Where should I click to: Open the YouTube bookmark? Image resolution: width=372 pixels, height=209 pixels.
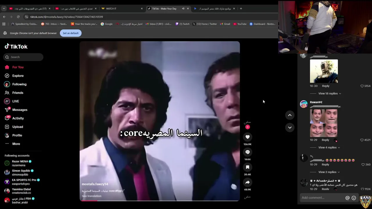(x=240, y=24)
